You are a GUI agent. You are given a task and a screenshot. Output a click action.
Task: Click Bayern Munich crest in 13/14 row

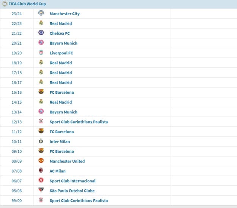(x=41, y=111)
